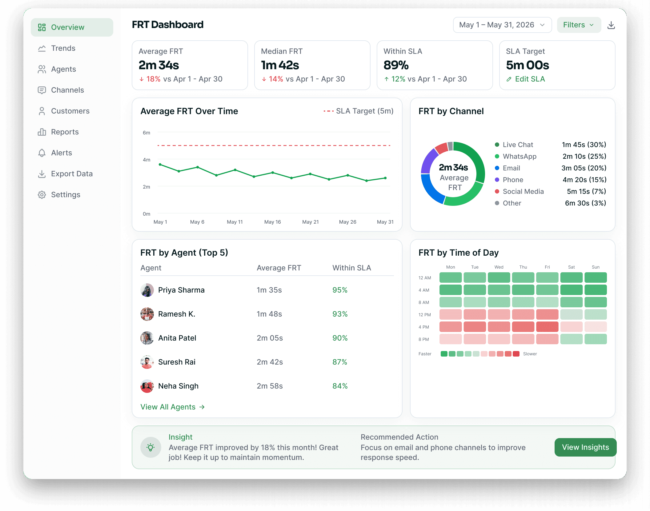650x511 pixels.
Task: Click the Within SLA 89% value
Action: [x=396, y=65]
